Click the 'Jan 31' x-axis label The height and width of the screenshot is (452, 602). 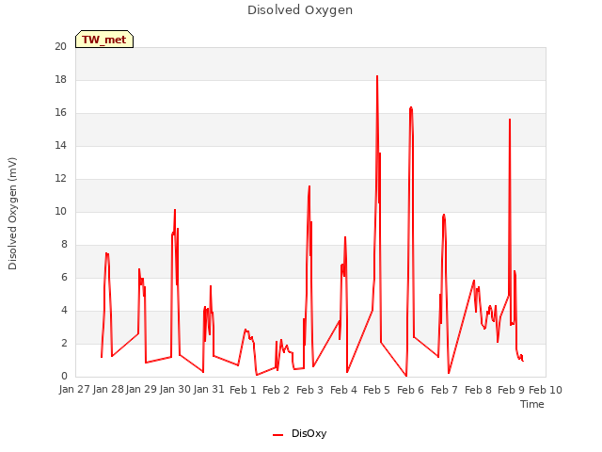(x=209, y=390)
